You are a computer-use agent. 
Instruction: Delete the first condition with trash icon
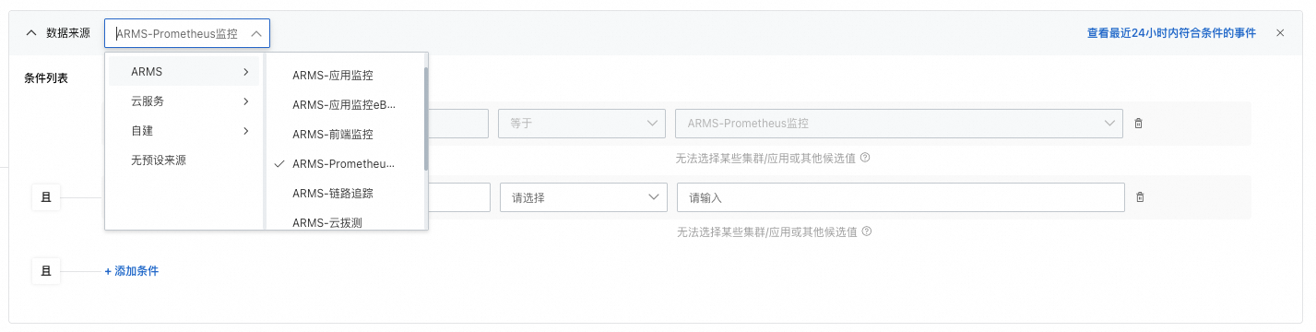1138,124
